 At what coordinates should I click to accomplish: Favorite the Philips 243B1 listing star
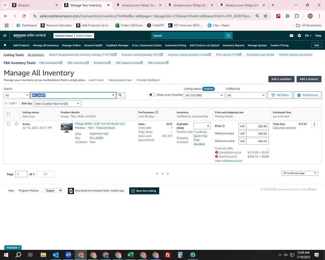[17, 124]
